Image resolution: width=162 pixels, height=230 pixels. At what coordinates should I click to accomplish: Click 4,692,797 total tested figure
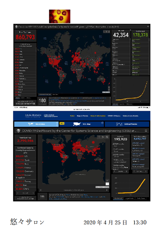[x=140, y=139]
